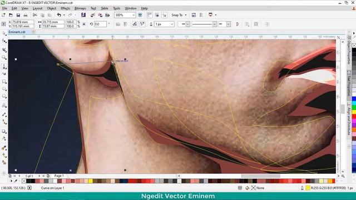Select the Artistic Media tool
This screenshot has height=200, width=356.
tap(4, 74)
